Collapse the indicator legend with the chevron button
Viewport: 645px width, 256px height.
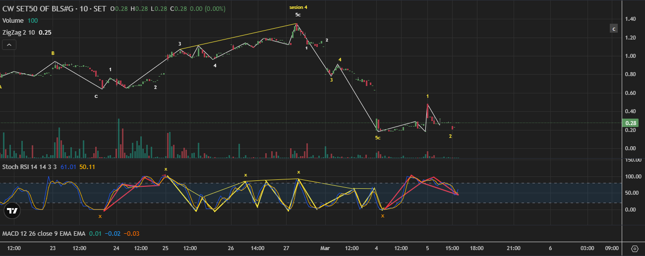[x=9, y=45]
